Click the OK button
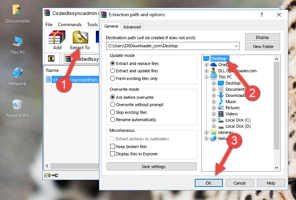Screen dimensions: 296x200 209,183
